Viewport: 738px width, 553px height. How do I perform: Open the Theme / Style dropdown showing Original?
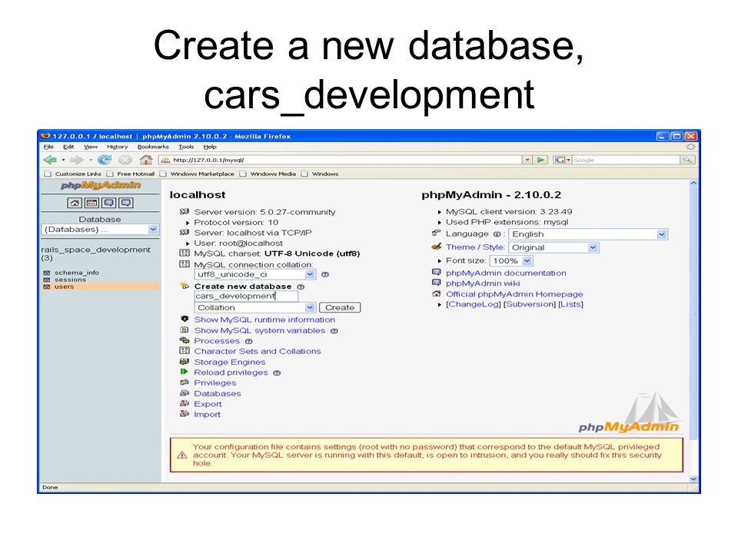(x=553, y=247)
